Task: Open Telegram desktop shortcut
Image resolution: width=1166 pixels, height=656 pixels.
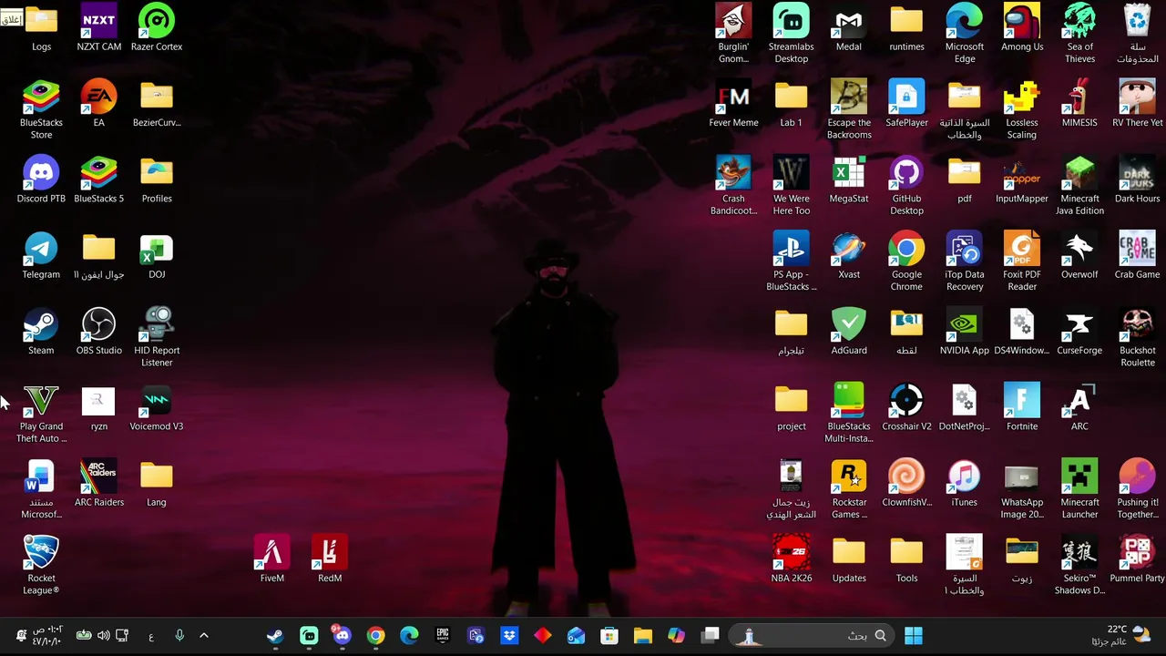Action: coord(41,256)
